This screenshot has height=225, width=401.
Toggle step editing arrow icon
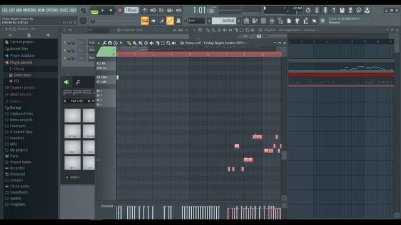(x=153, y=21)
